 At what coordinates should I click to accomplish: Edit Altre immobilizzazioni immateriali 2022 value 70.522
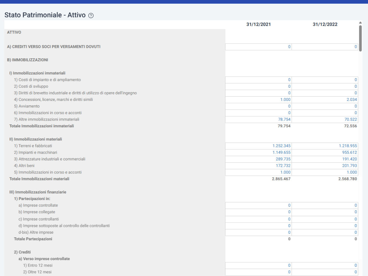(325, 119)
